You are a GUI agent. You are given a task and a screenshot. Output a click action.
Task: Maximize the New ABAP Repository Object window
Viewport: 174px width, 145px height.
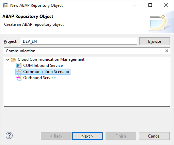[150, 5]
